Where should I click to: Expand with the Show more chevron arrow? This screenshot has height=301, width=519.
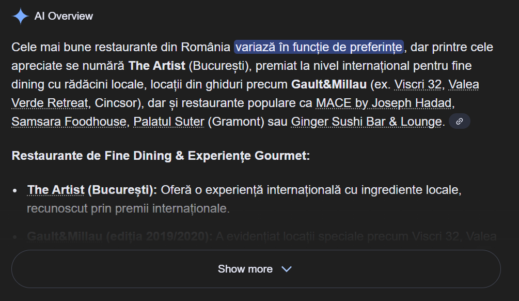pyautogui.click(x=286, y=269)
